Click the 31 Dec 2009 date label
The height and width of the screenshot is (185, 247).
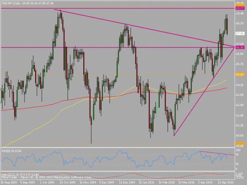tap(127, 183)
